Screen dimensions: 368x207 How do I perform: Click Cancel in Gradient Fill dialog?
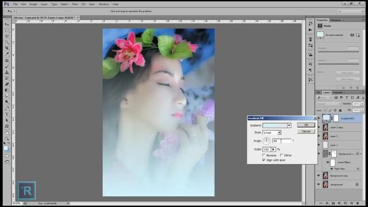pos(306,131)
